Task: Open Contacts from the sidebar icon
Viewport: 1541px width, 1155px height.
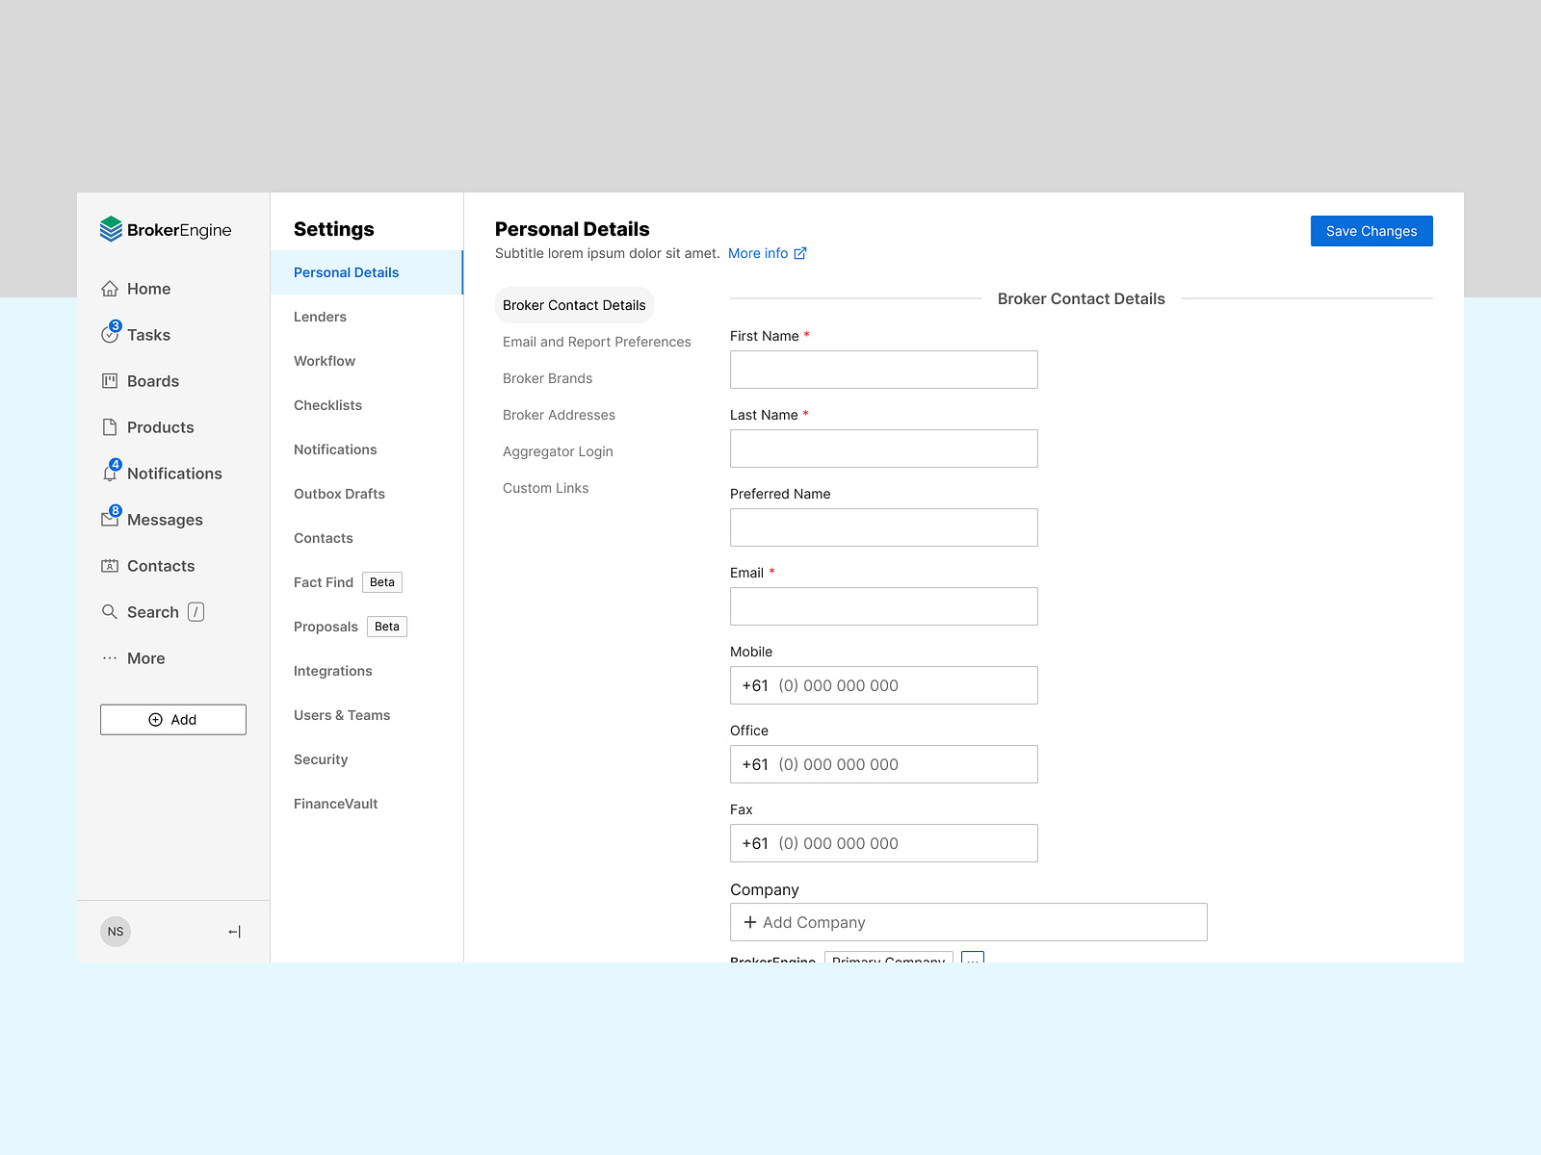Action: pos(111,565)
